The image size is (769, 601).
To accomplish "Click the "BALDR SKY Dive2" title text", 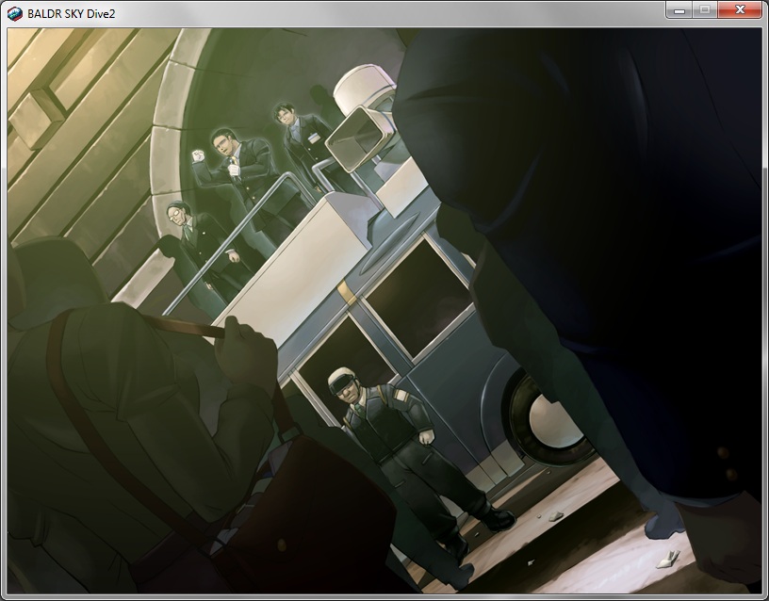I will coord(72,14).
